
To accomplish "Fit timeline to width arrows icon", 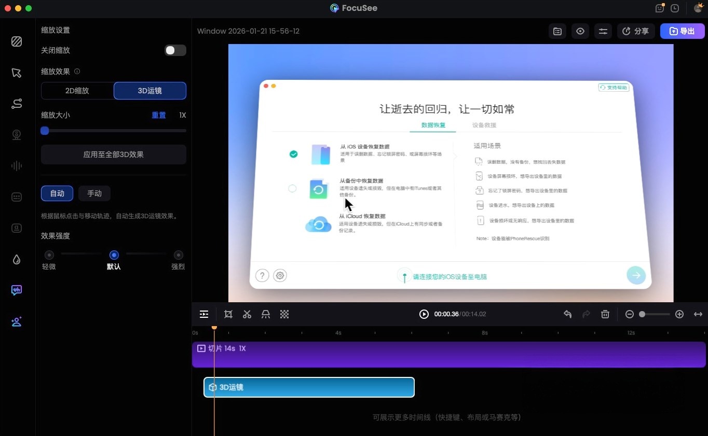I will tap(698, 314).
